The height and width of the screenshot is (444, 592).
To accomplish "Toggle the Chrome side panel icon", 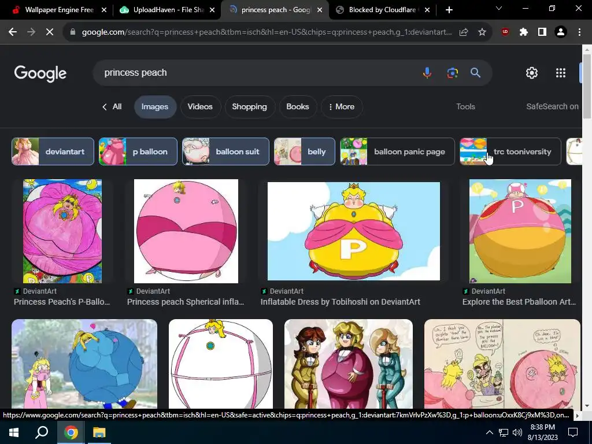I will (542, 32).
